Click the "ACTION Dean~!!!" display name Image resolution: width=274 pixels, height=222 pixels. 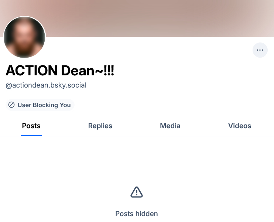pos(60,70)
